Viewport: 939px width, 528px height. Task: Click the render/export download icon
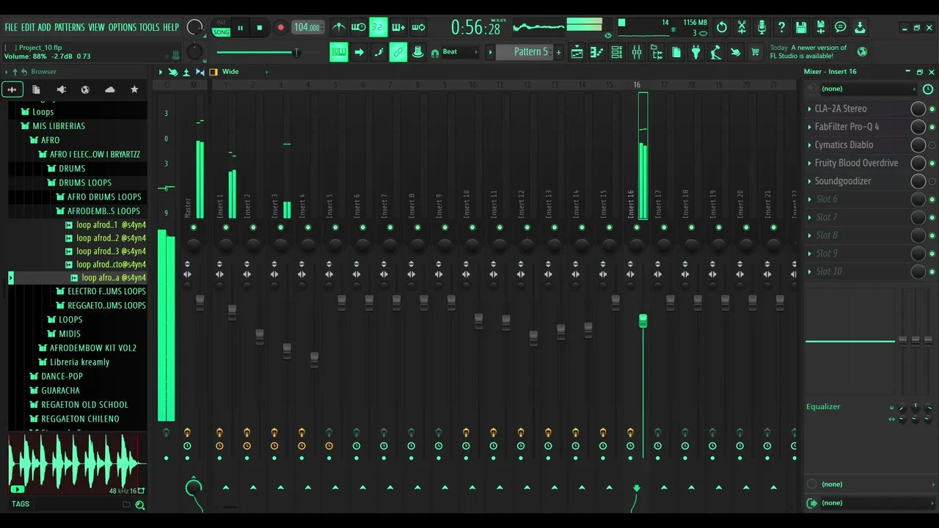(x=860, y=27)
